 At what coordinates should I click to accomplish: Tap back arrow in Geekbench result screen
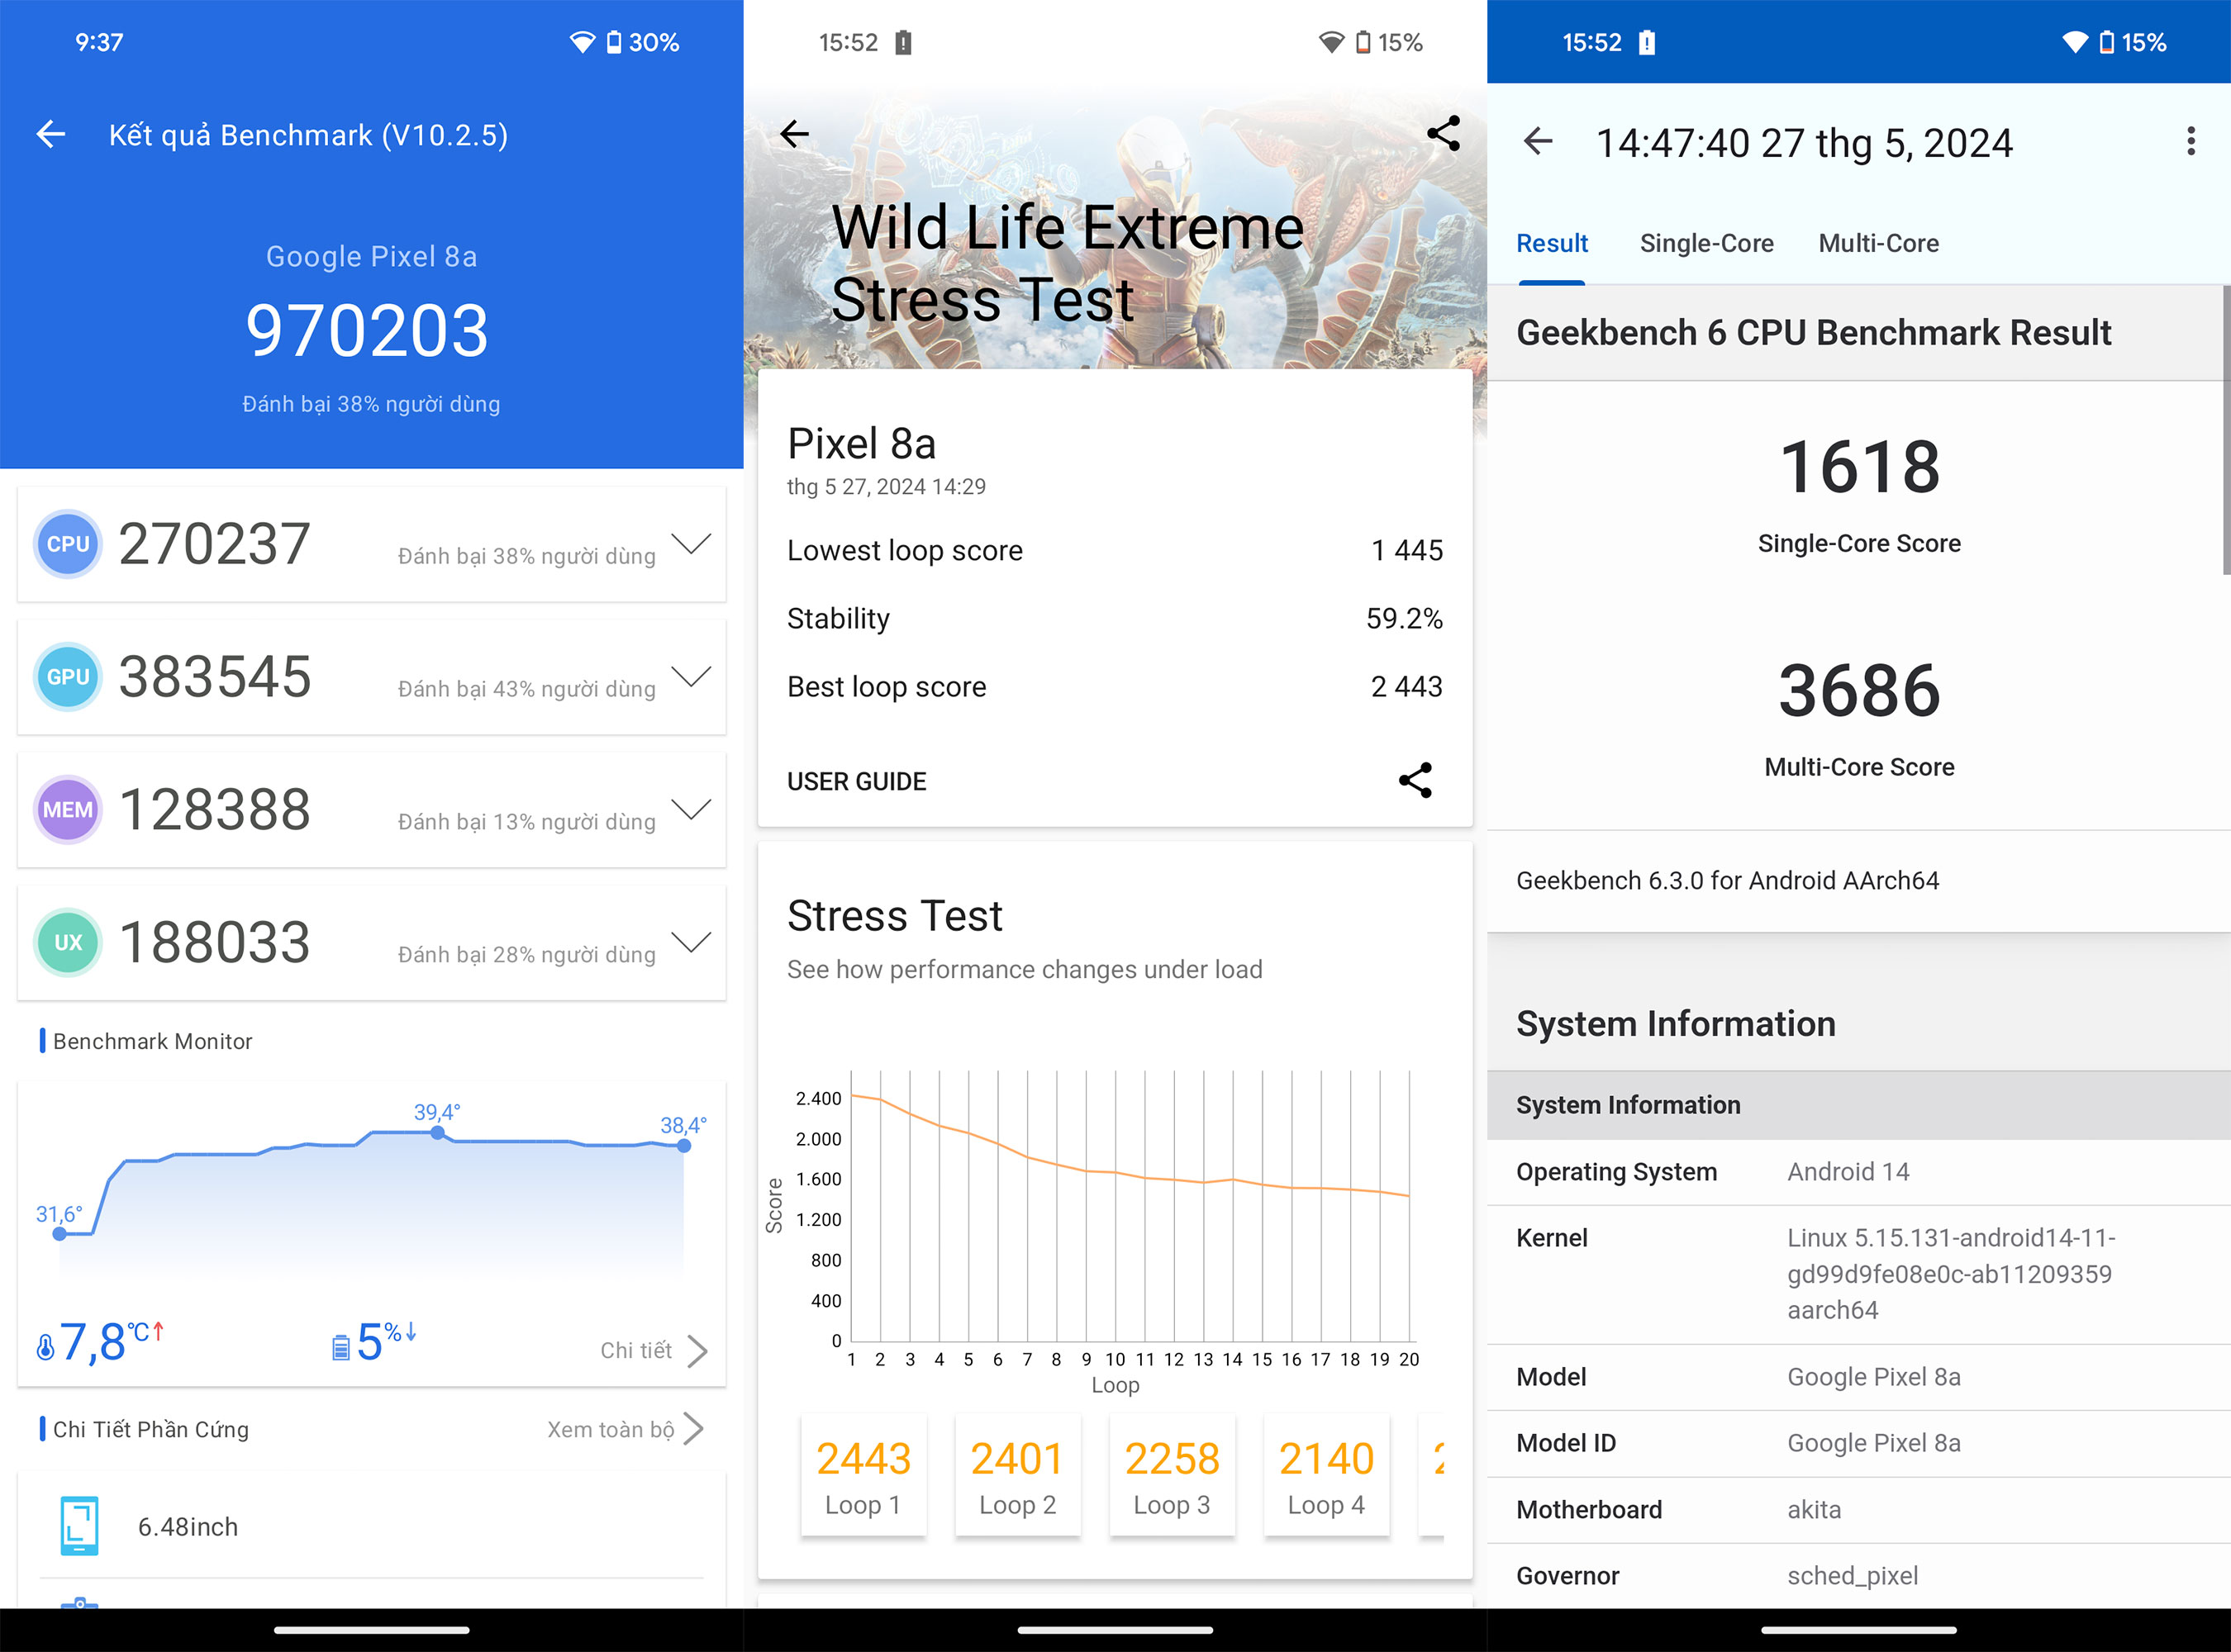(x=1538, y=141)
